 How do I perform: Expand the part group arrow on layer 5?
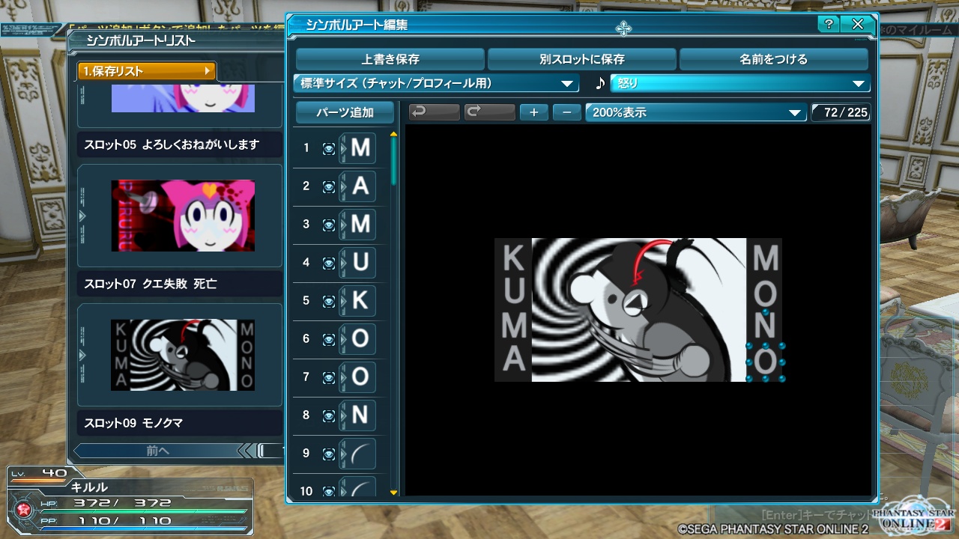pyautogui.click(x=342, y=301)
